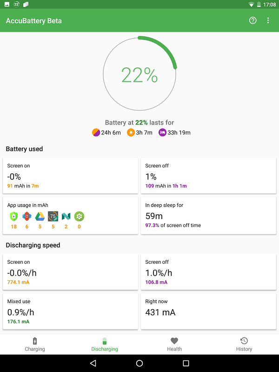Tap the mixed use estimate icon
279x372 pixels.
(96, 133)
